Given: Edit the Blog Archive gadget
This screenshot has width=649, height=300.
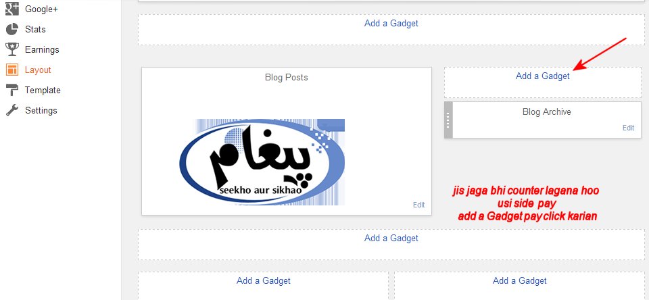Looking at the screenshot, I should 628,128.
